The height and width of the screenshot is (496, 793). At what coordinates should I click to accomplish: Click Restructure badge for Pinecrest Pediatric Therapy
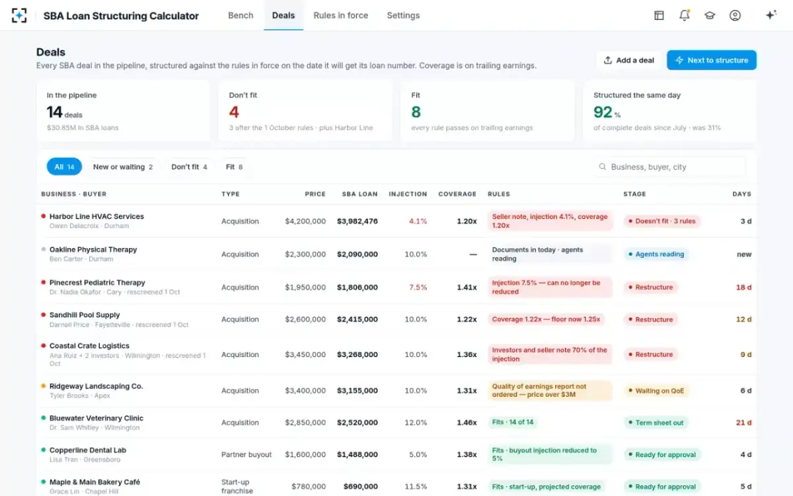click(650, 287)
